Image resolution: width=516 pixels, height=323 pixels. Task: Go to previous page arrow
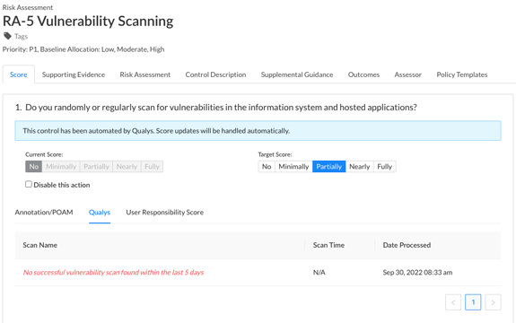(x=453, y=302)
